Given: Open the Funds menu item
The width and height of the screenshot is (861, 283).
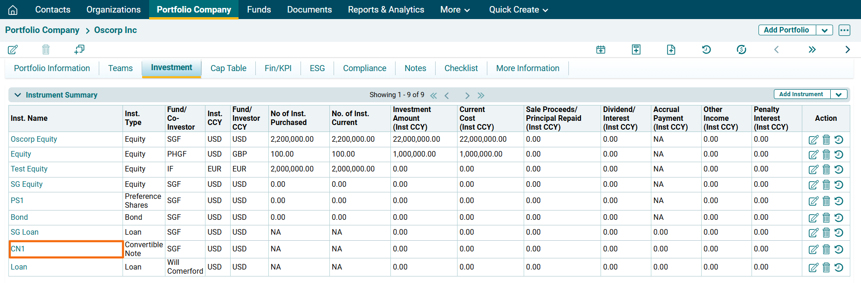Looking at the screenshot, I should [259, 10].
